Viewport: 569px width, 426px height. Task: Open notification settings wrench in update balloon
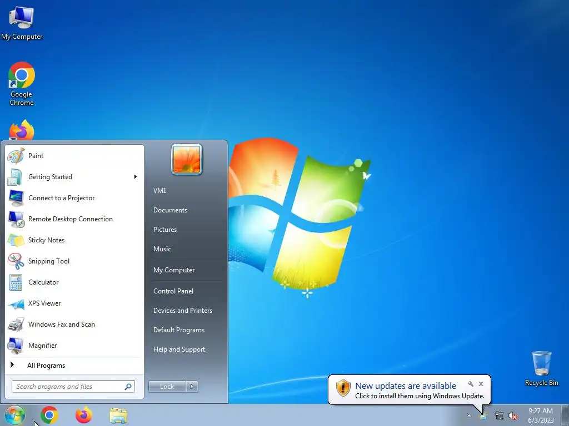point(471,384)
